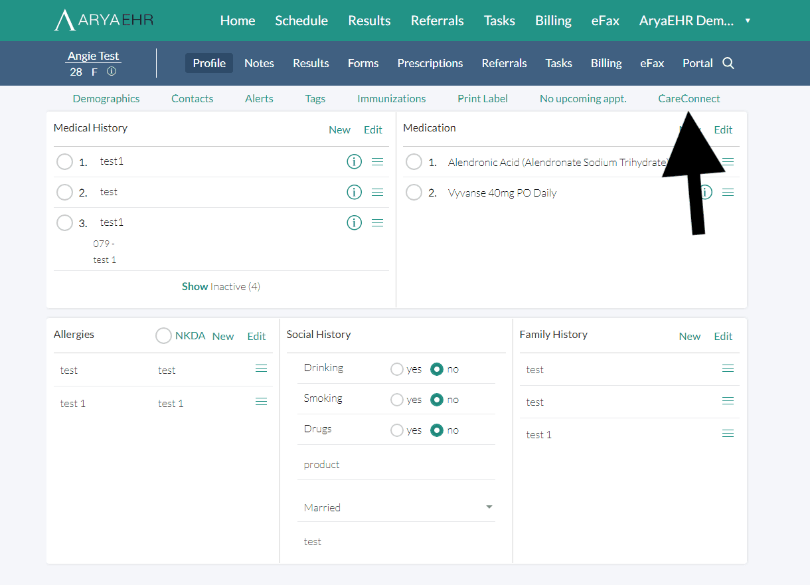Open Tags link
The image size is (810, 585).
pos(315,98)
